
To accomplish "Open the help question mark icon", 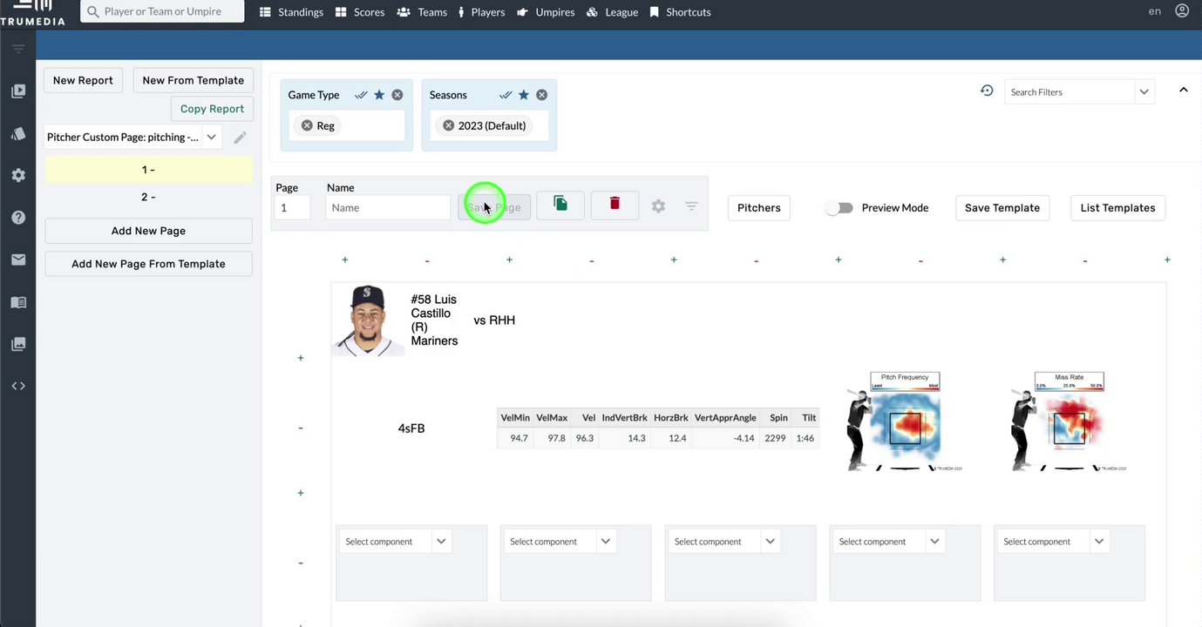I will (x=18, y=218).
